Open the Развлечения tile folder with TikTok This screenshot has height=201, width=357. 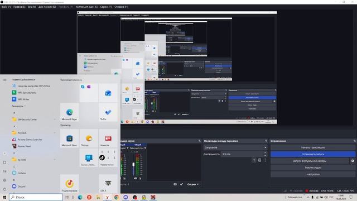point(108,157)
